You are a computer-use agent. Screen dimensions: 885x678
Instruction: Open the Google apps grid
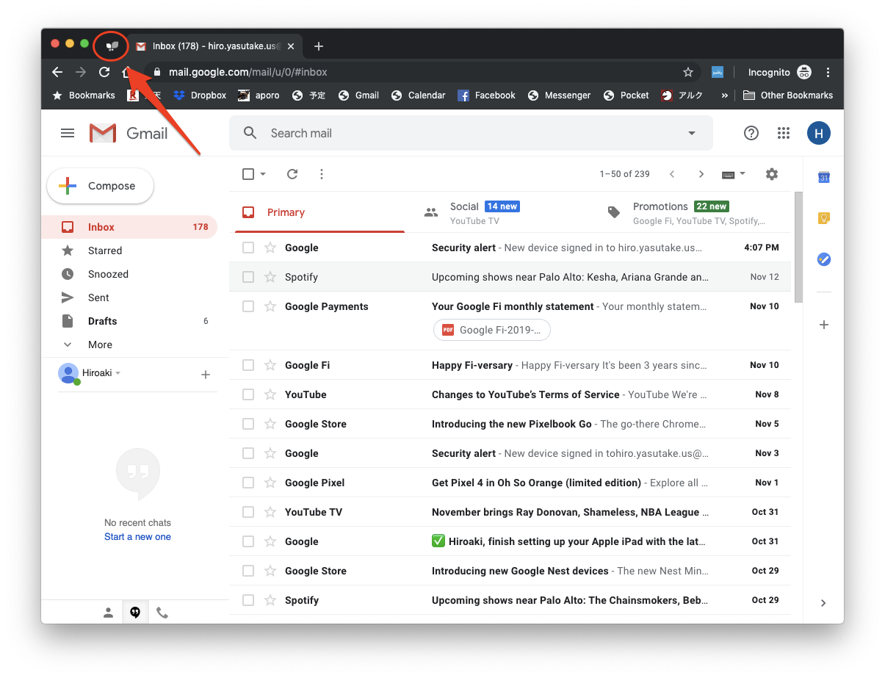pos(784,133)
